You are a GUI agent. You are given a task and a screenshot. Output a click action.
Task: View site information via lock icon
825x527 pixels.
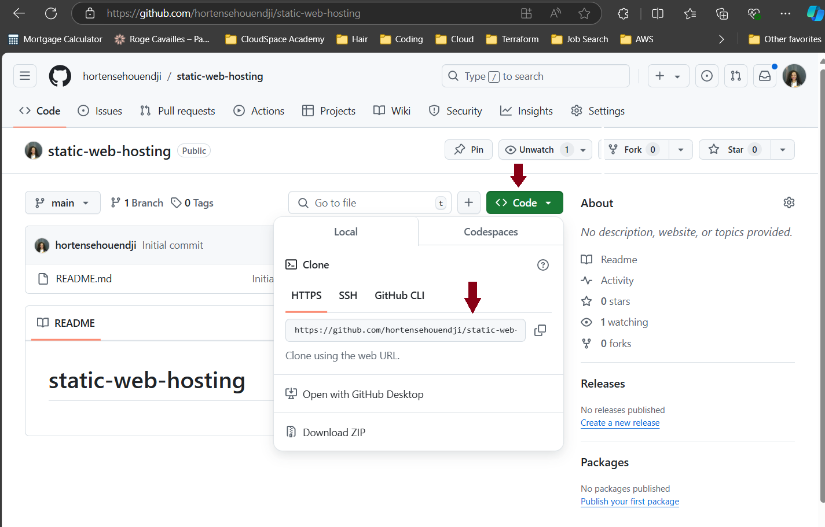[x=90, y=13]
